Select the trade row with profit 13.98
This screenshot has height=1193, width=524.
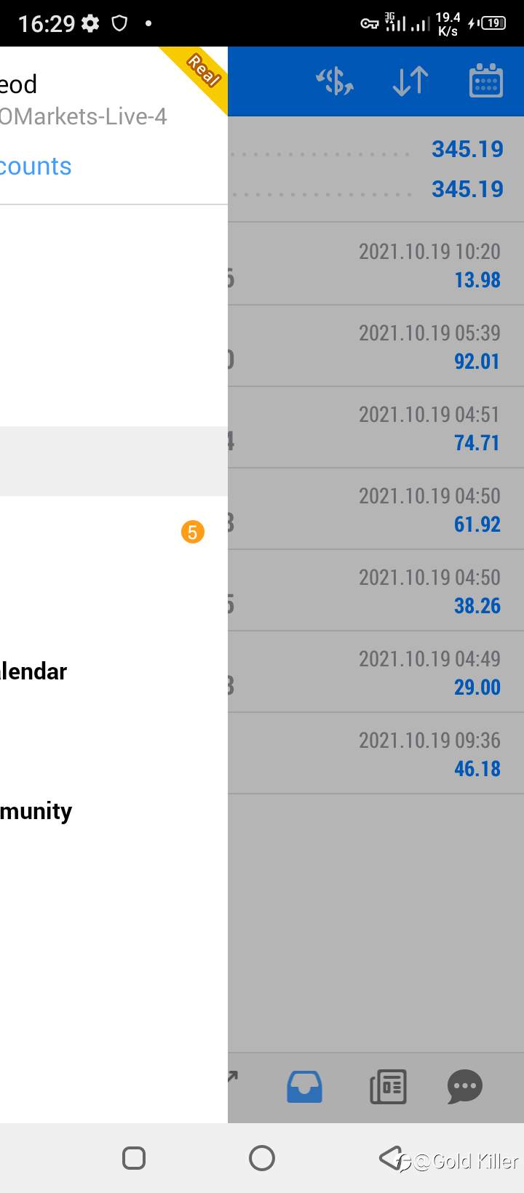pos(376,264)
